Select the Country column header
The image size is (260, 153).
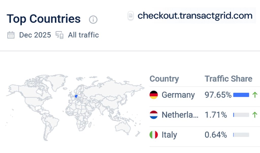tap(164, 79)
